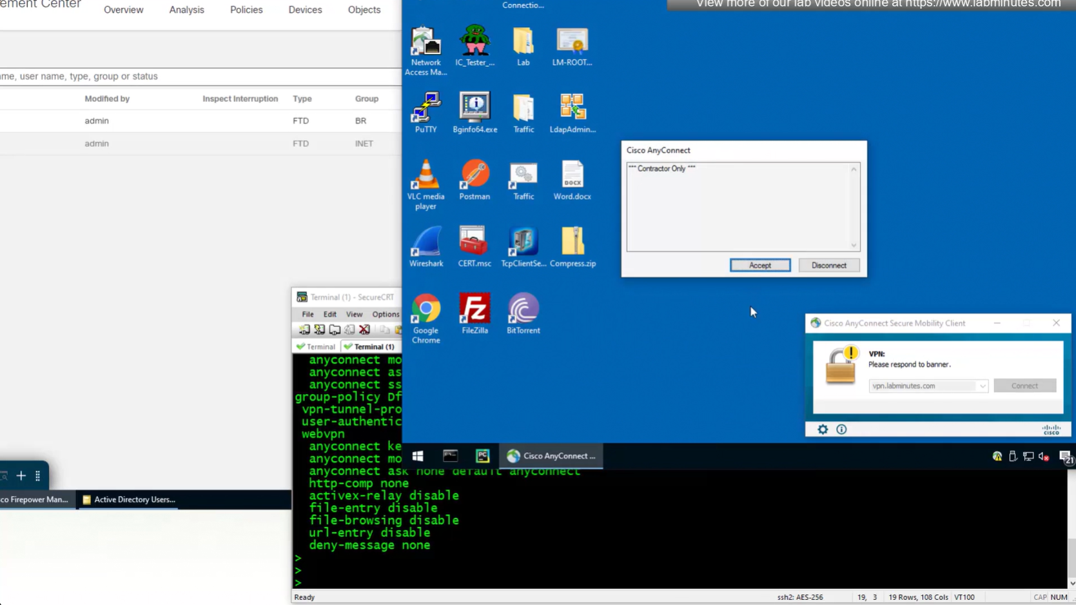Open the Policies tab in Management Center
Viewport: 1076px width, 605px height.
point(246,10)
